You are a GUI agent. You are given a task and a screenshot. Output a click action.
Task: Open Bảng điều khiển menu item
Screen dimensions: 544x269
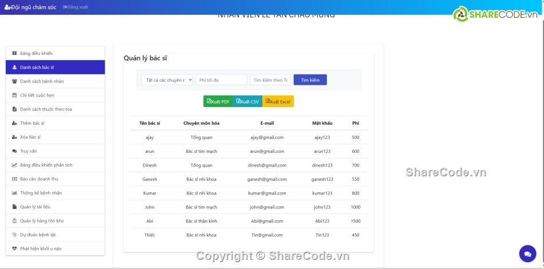click(55, 53)
